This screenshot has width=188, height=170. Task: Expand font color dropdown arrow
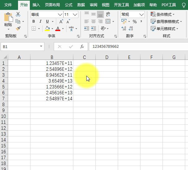pos(63,29)
